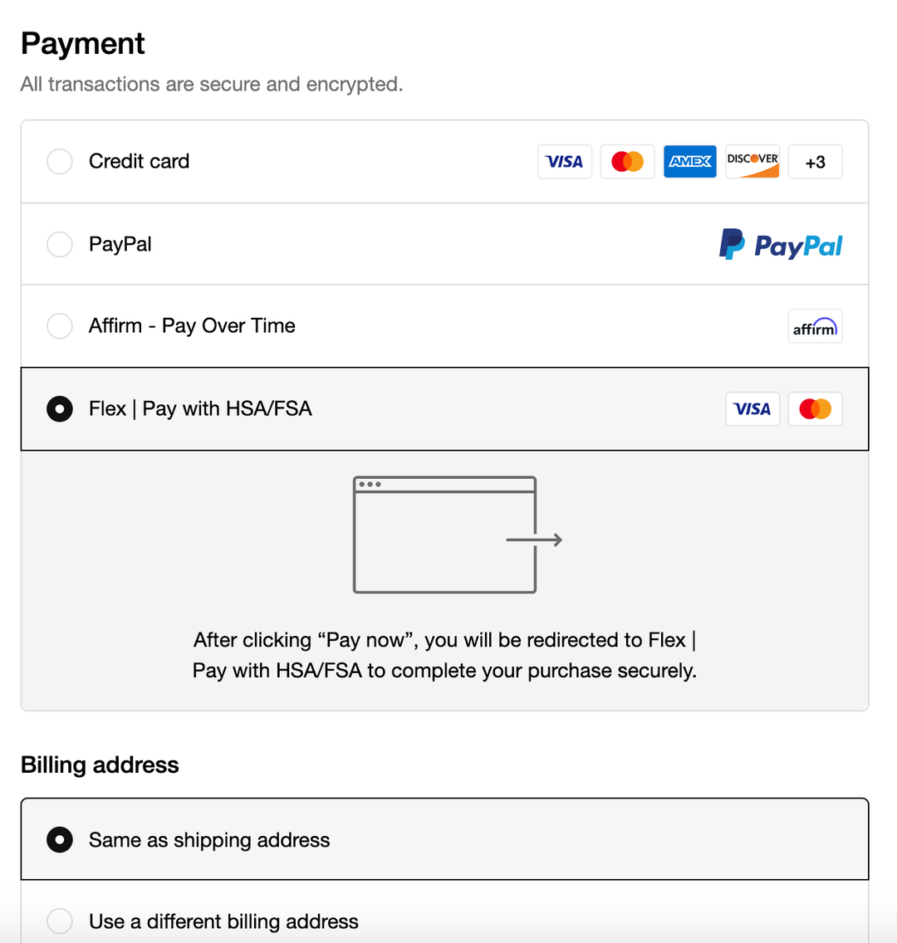897x943 pixels.
Task: Choose the PayPal radio button
Action: tap(60, 245)
